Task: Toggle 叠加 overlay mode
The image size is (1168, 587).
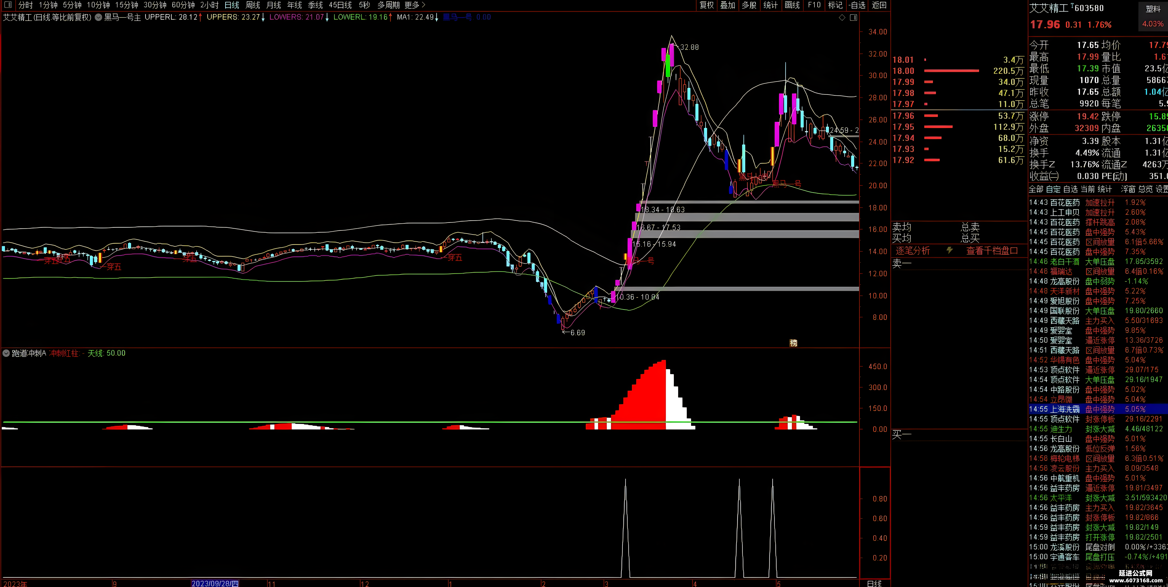Action: tap(728, 5)
